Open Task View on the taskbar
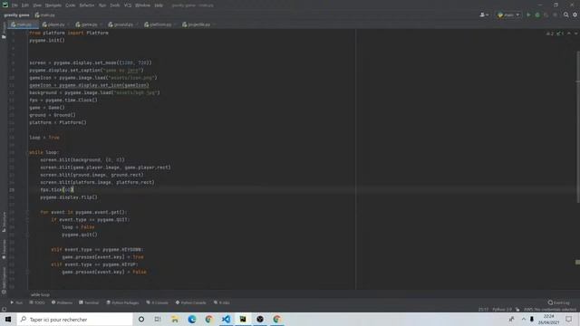The height and width of the screenshot is (326, 580). tap(158, 319)
